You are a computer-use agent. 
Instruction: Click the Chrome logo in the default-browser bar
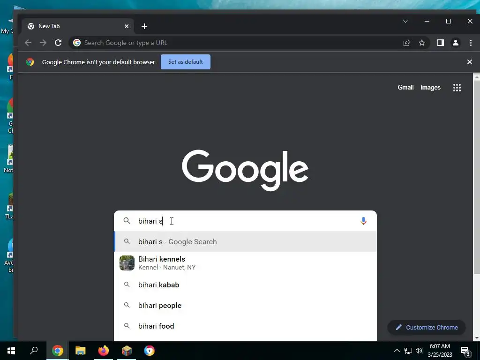(x=30, y=62)
